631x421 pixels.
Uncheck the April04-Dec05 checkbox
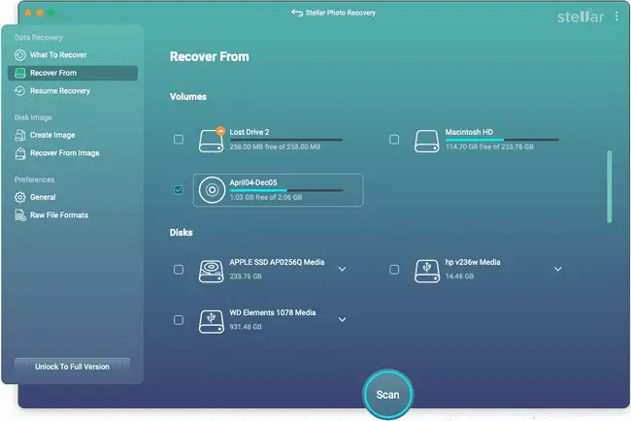click(x=179, y=190)
